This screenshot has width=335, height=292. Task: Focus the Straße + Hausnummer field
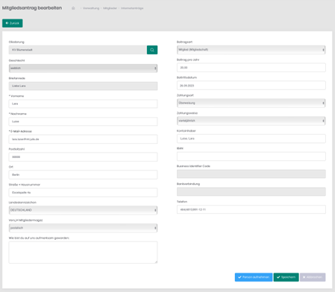point(83,192)
